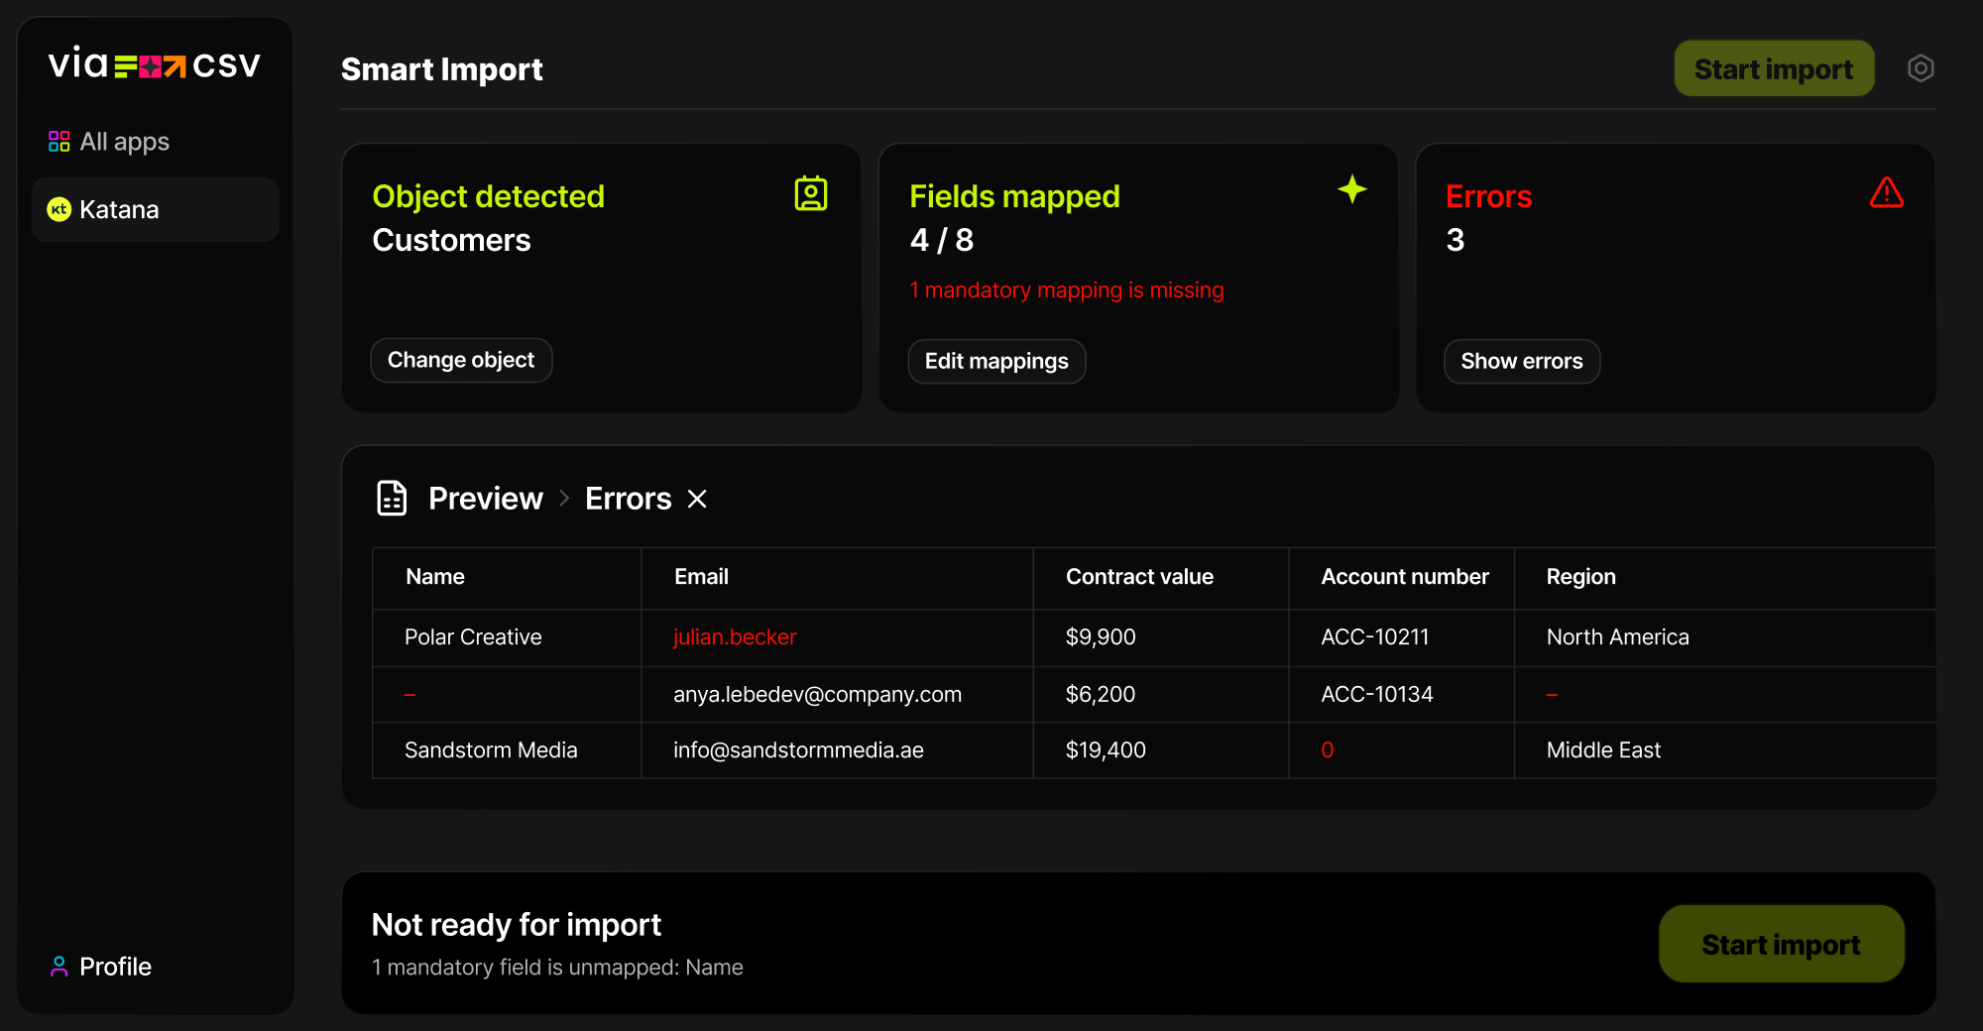Viewport: 1983px width, 1031px height.
Task: Click the Region column header
Action: coord(1581,577)
